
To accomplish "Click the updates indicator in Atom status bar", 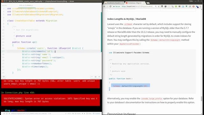I will point(97,114).
